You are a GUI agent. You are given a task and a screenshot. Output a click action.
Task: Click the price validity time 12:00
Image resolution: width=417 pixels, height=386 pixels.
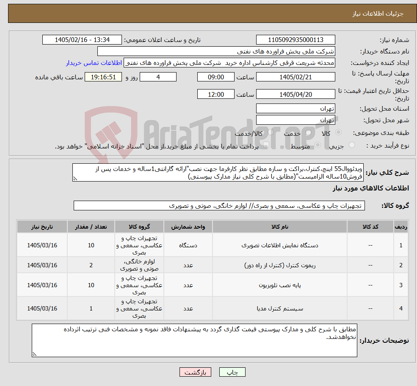click(x=215, y=94)
